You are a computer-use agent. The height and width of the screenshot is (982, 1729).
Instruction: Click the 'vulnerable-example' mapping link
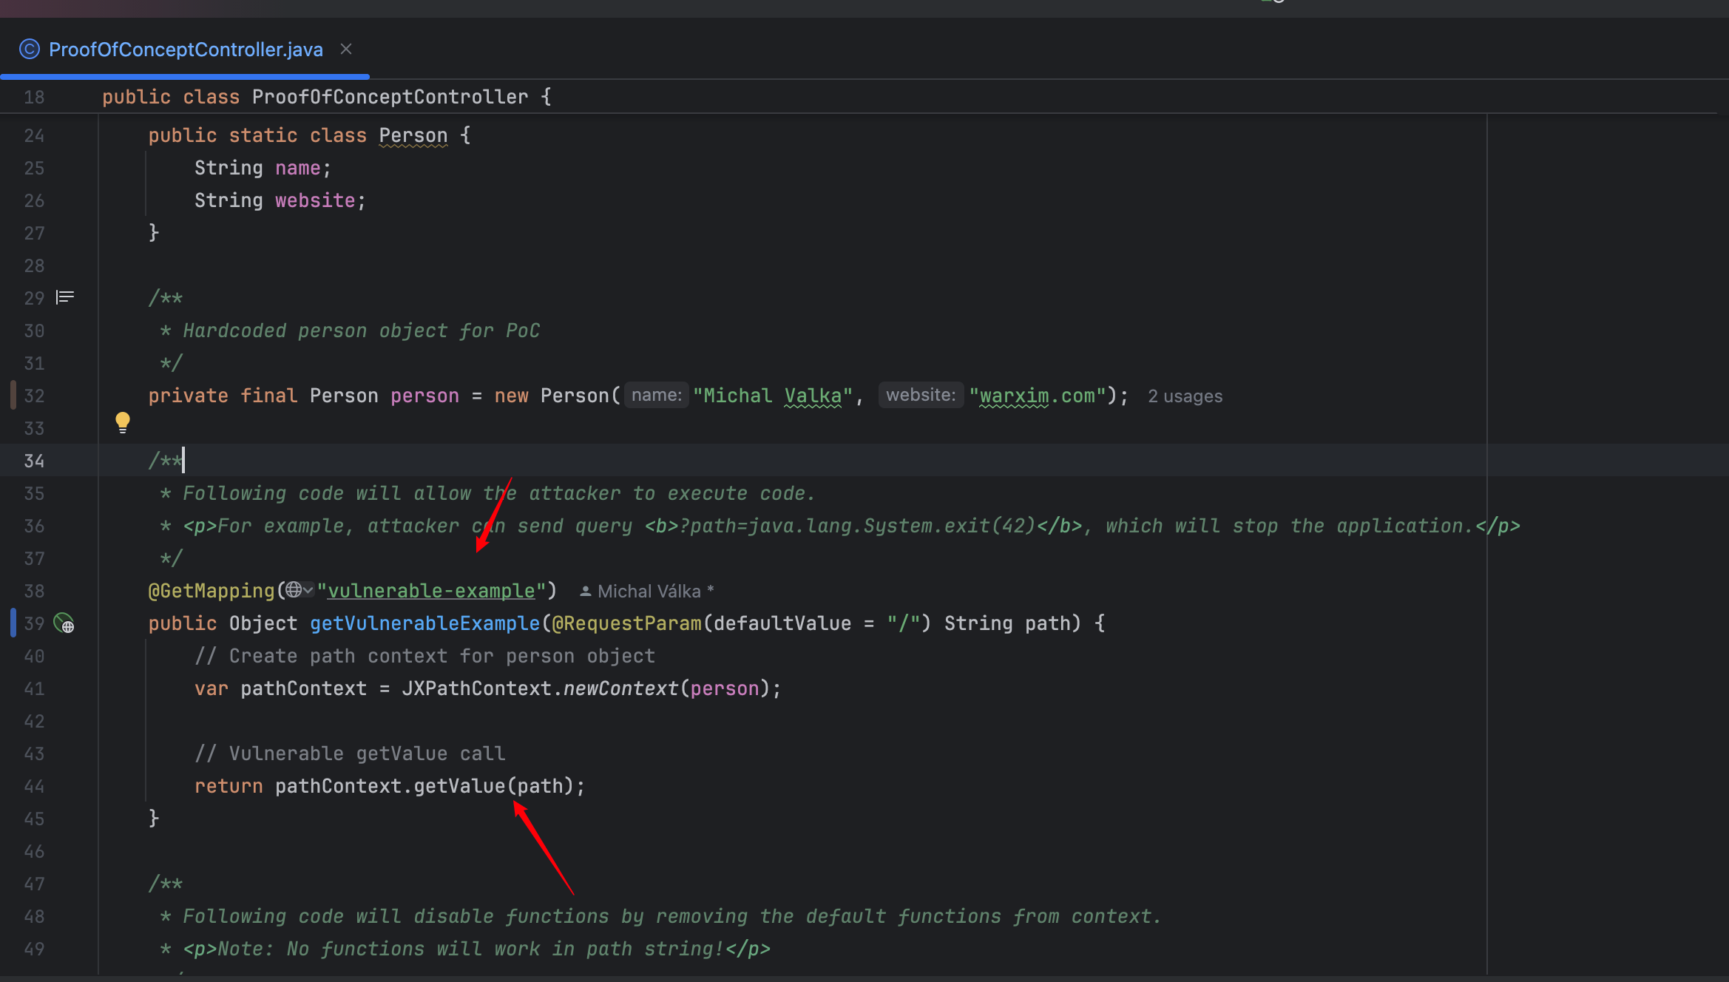(431, 591)
